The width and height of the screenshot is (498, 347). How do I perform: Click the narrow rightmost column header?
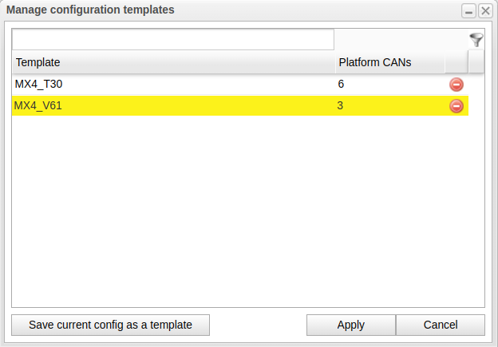[476, 62]
